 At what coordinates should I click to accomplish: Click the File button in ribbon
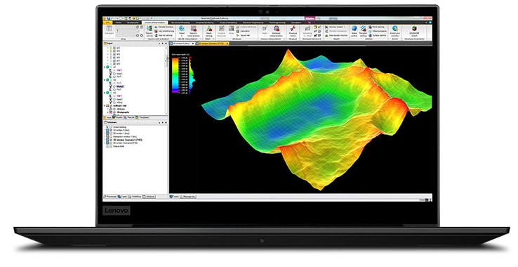tap(107, 22)
